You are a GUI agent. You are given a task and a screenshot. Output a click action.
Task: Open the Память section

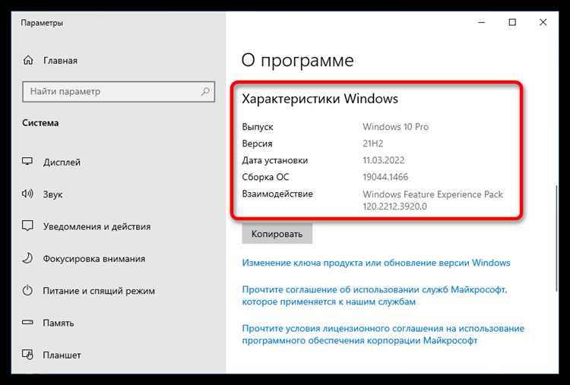(x=59, y=323)
